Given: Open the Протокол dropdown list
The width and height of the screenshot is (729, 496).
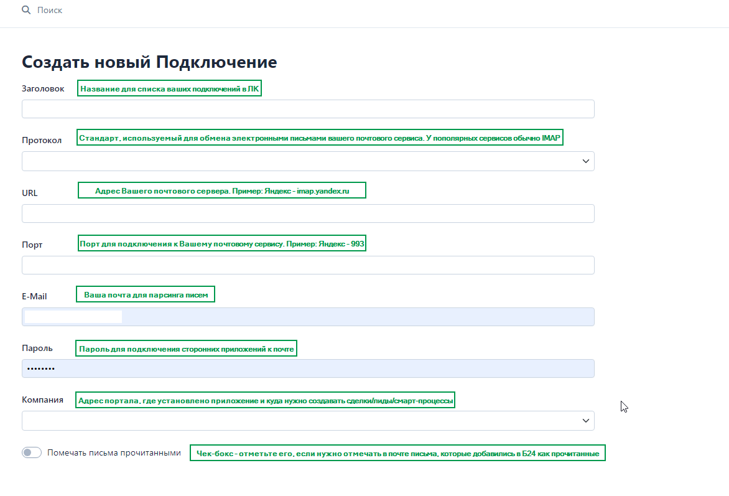Looking at the screenshot, I should (299, 161).
